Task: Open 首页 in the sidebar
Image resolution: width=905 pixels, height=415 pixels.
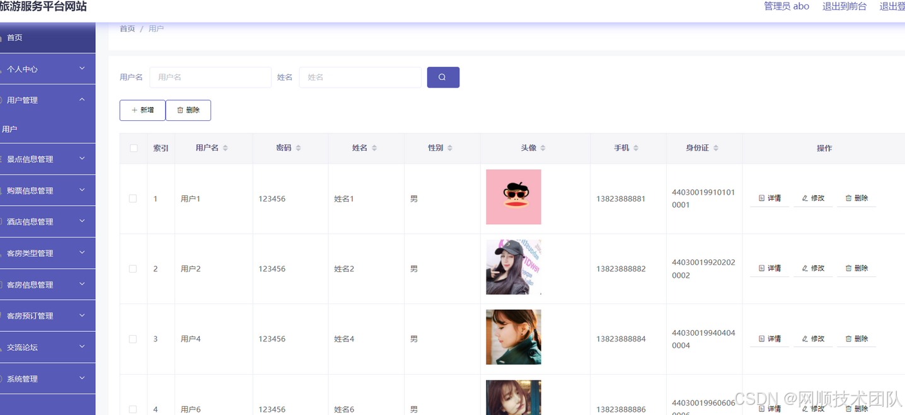Action: tap(47, 38)
